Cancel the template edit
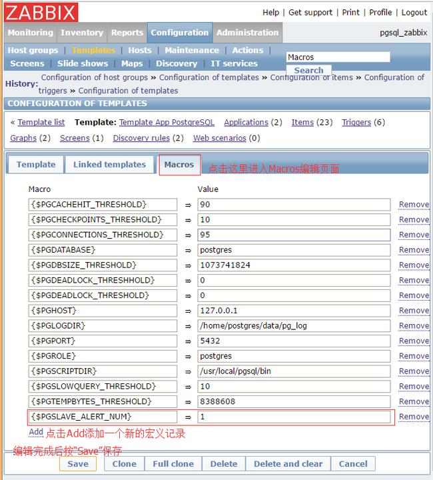This screenshot has height=480, width=433. [352, 464]
